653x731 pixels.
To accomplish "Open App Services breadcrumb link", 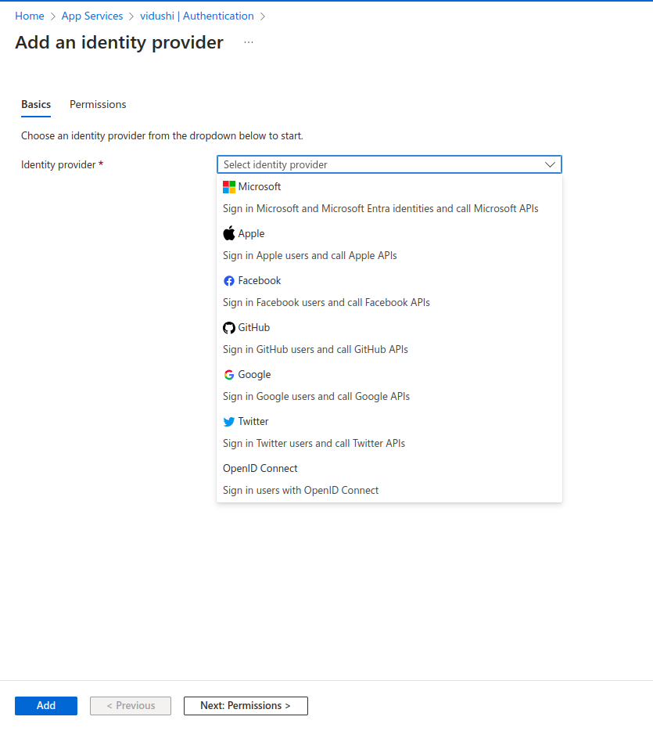I will point(92,16).
